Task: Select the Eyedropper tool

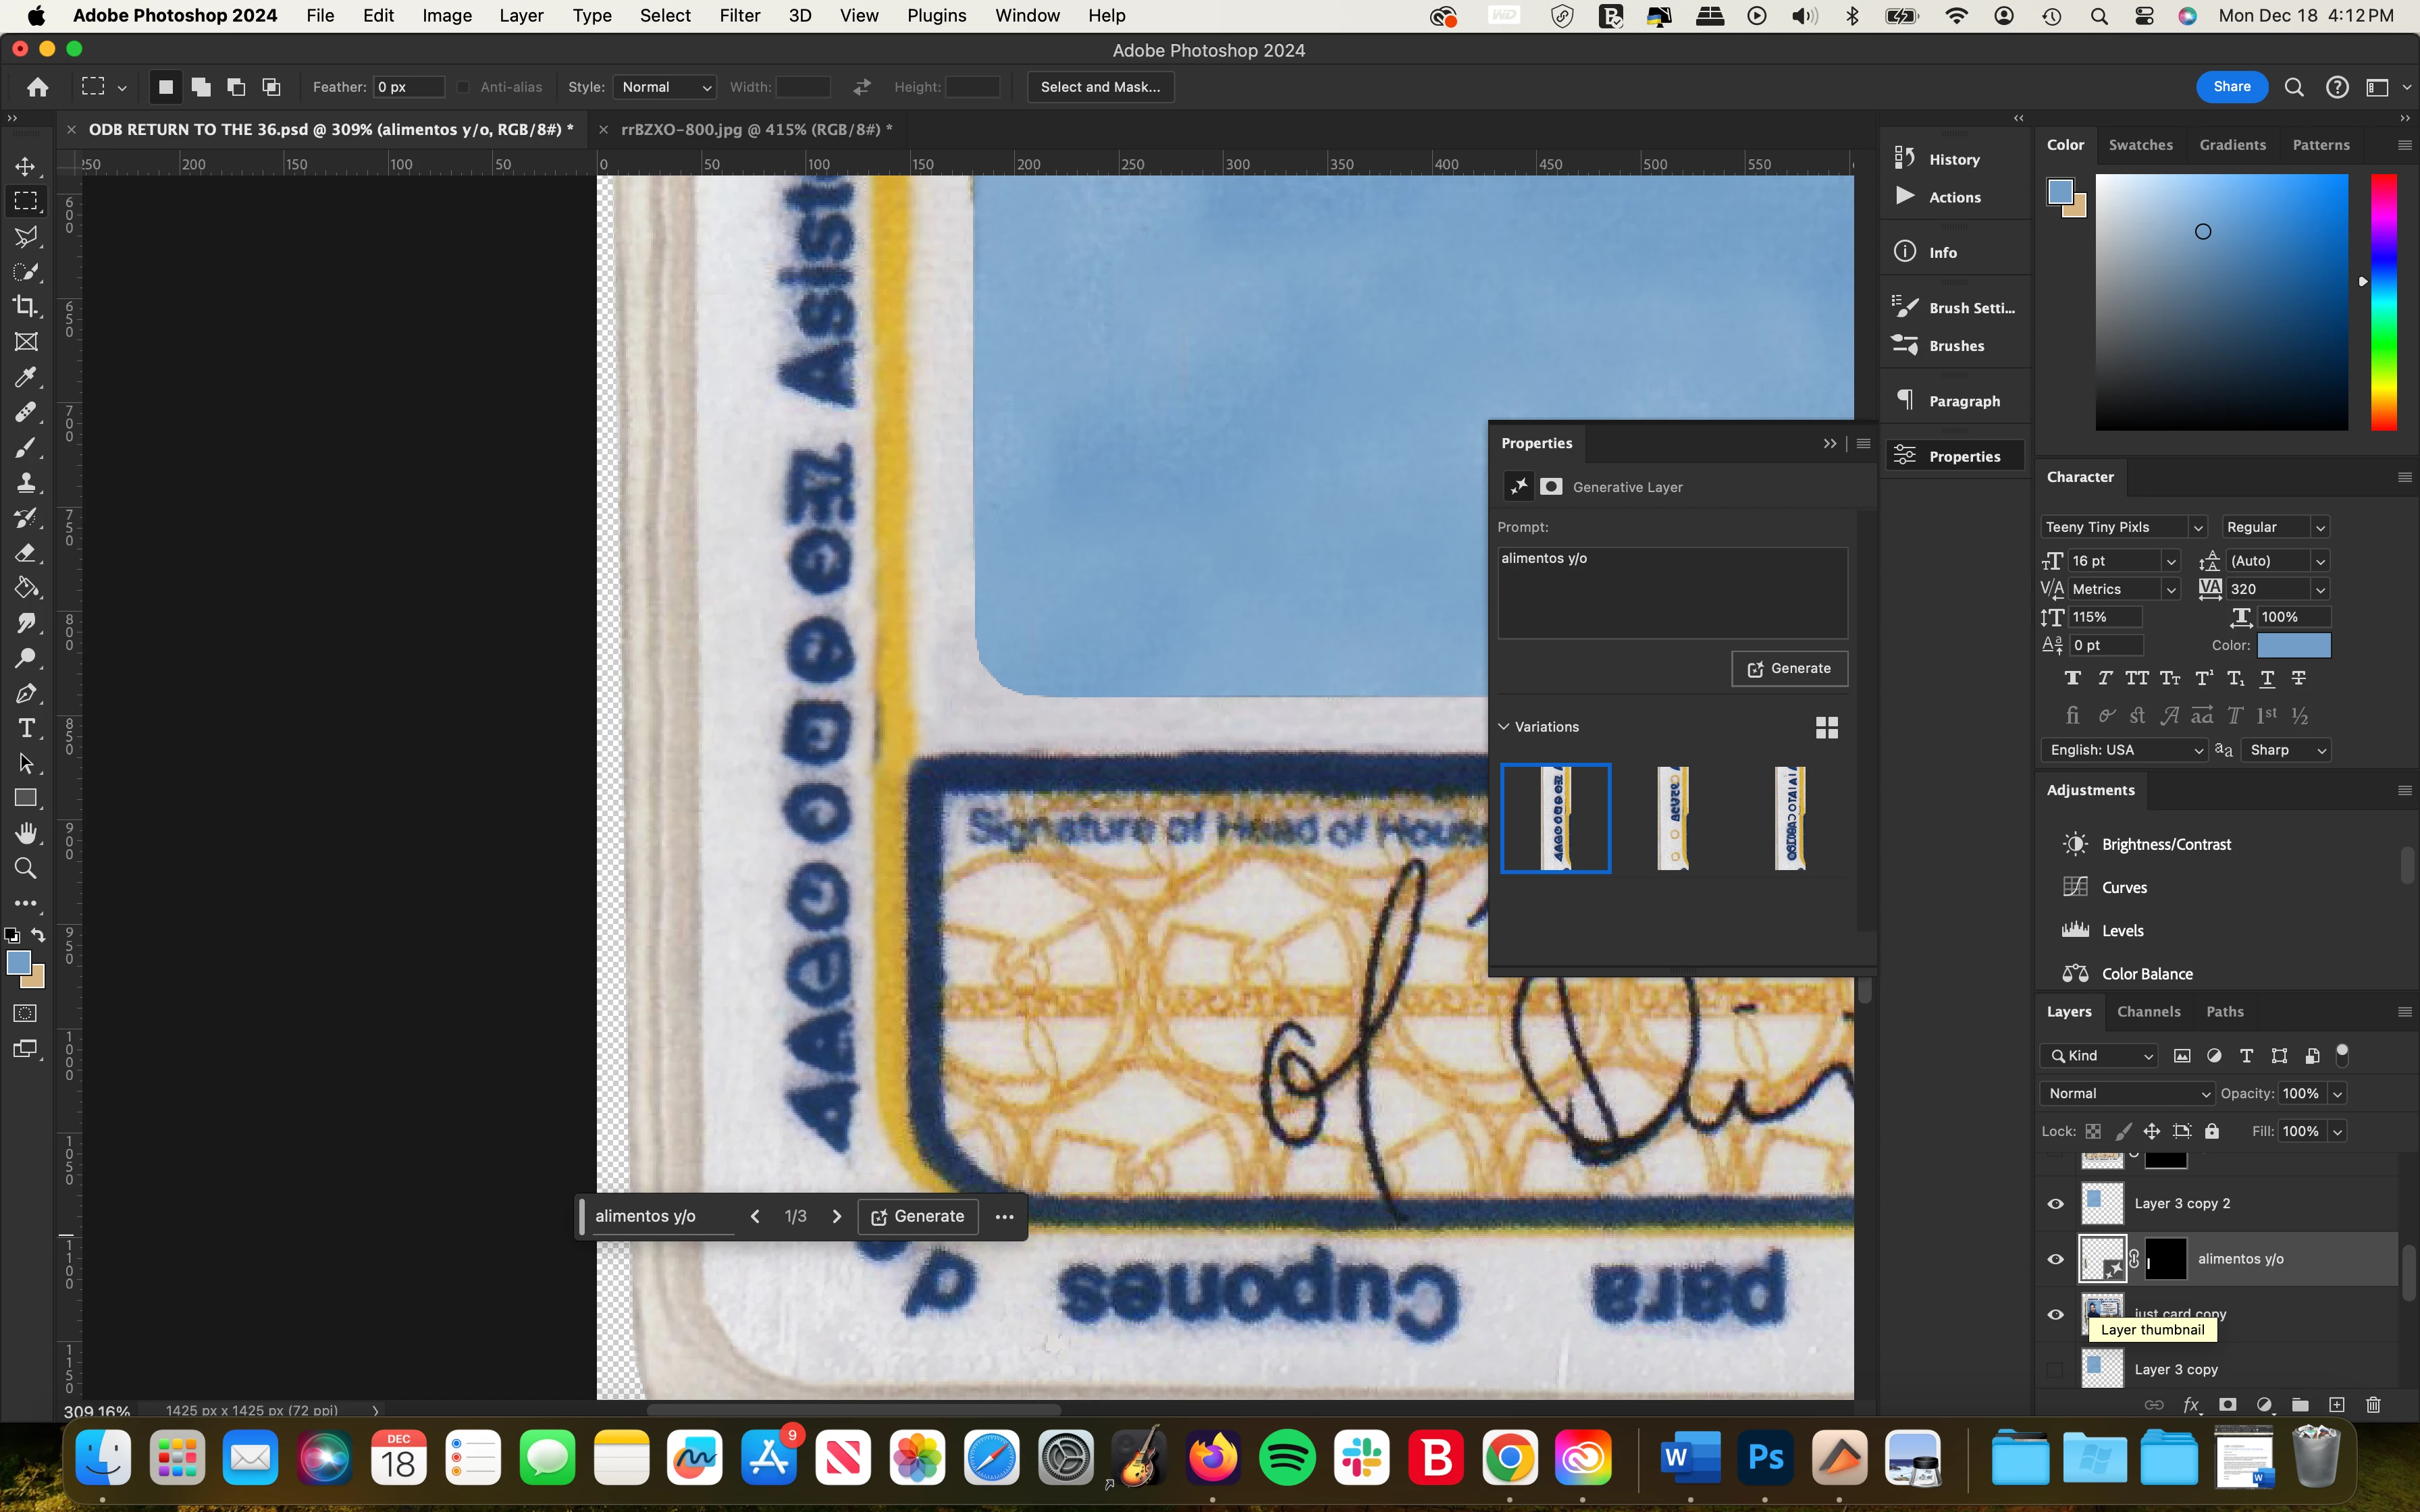Action: click(26, 377)
